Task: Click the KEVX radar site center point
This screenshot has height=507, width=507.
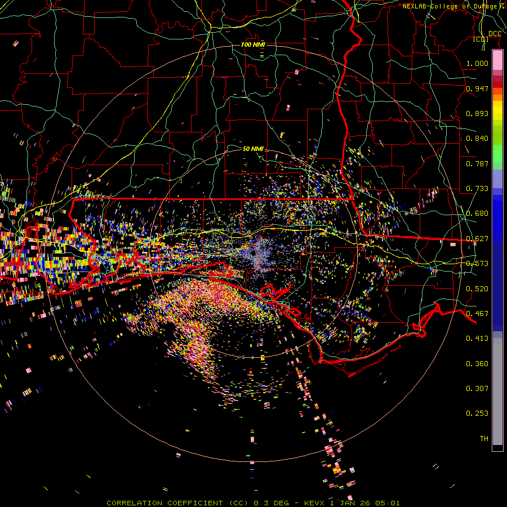Action: tap(253, 254)
